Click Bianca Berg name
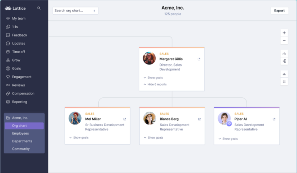 (169, 119)
